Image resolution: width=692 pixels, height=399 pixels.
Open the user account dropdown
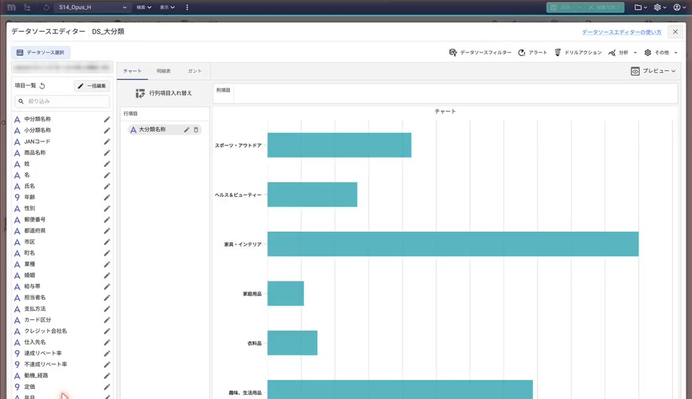(680, 8)
